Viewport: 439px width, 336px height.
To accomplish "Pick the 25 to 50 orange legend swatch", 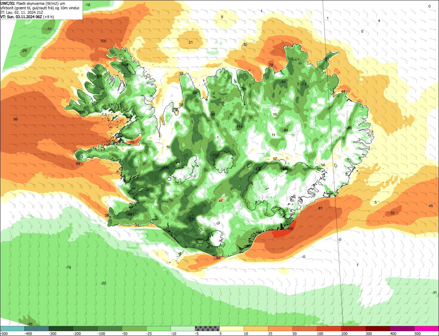I will pos(280,328).
